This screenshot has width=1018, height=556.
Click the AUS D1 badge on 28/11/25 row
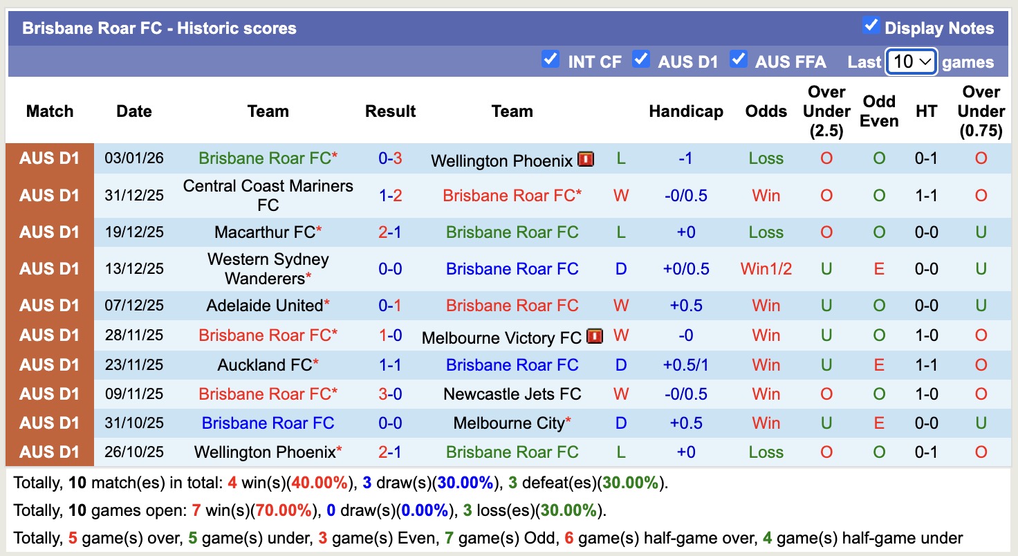click(x=49, y=335)
